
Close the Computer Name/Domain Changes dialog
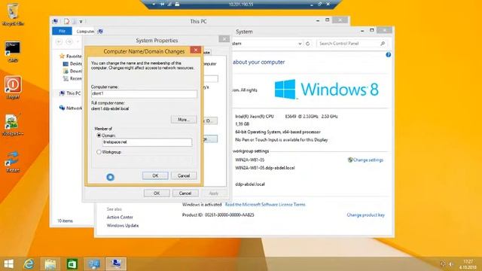pyautogui.click(x=196, y=50)
